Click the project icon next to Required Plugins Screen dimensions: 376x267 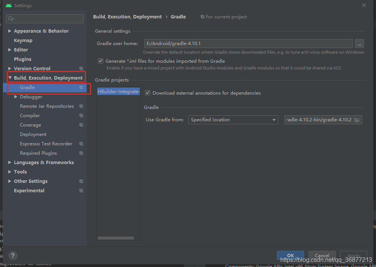click(x=81, y=153)
